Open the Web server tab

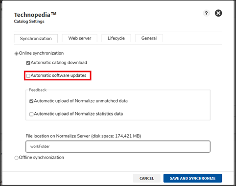point(80,38)
